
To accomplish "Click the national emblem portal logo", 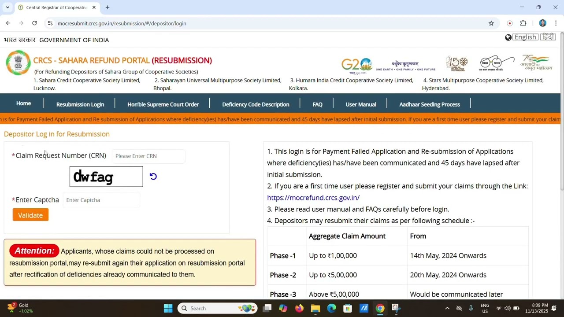I will pos(18,63).
